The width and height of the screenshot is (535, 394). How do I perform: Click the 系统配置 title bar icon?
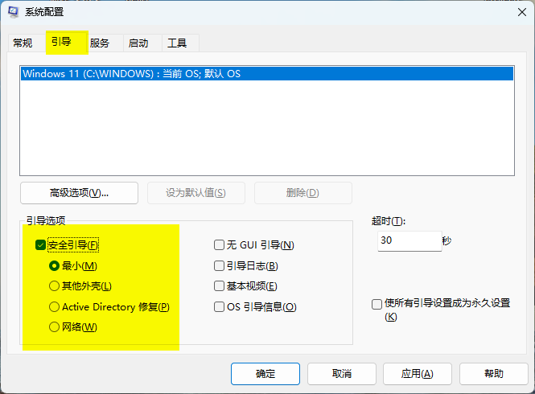[x=14, y=12]
